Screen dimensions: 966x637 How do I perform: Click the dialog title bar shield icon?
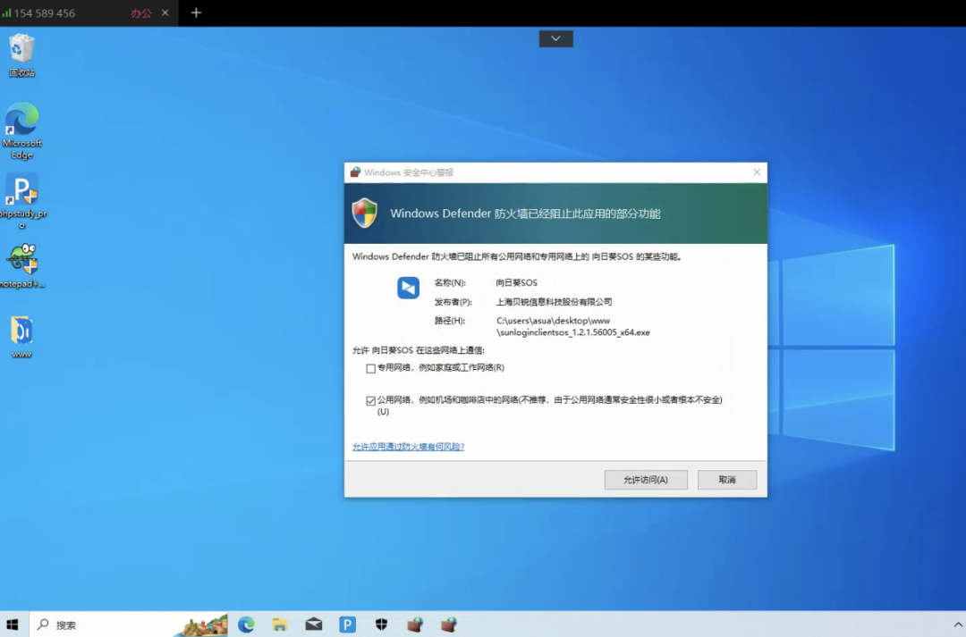355,172
